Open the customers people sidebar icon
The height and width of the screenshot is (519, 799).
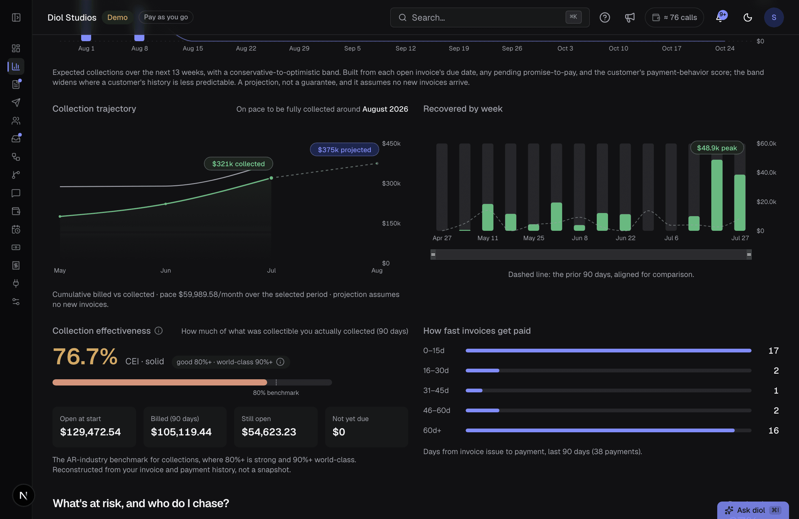click(16, 121)
